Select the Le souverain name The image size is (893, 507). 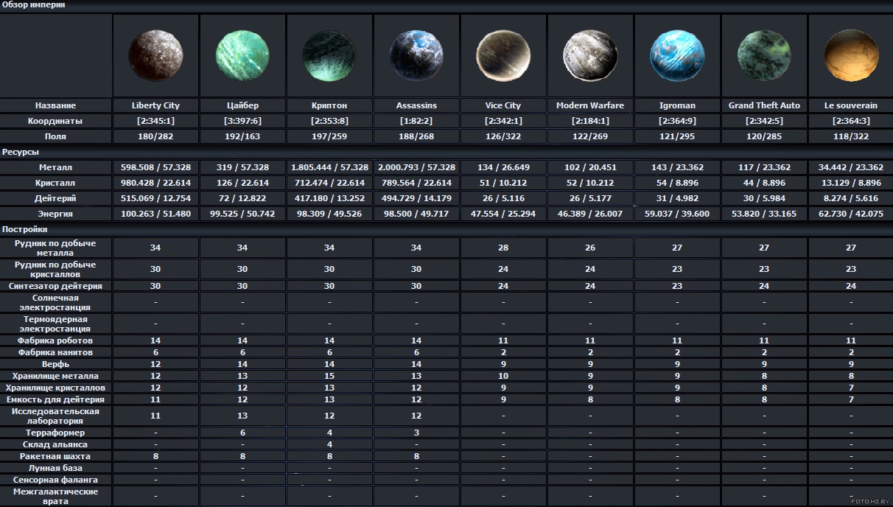[x=851, y=105]
